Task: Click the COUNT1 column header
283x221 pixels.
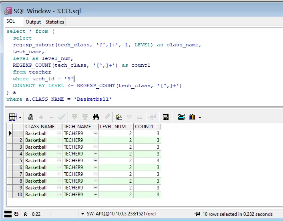Action: click(144, 127)
